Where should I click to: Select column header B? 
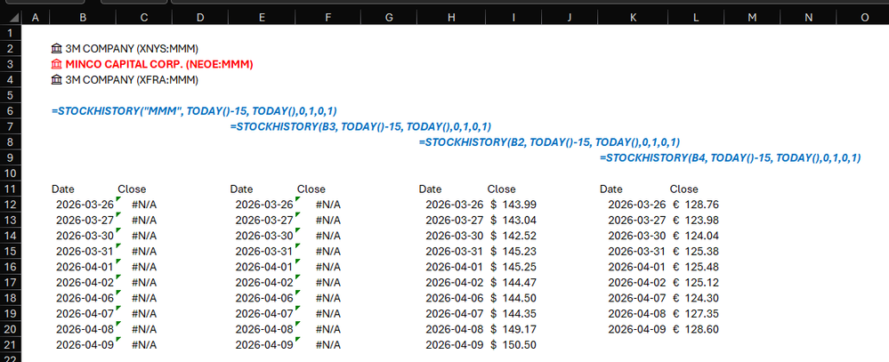(x=83, y=18)
